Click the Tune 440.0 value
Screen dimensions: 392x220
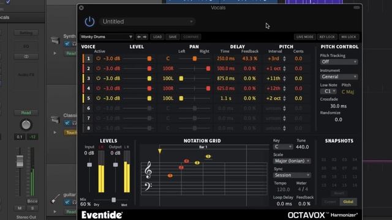coord(302,147)
